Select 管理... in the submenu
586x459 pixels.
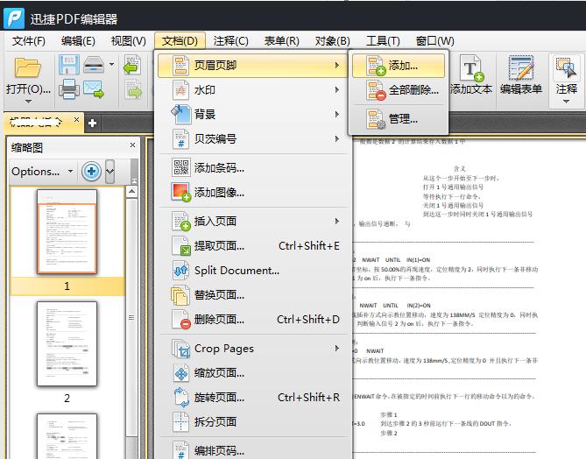click(399, 119)
